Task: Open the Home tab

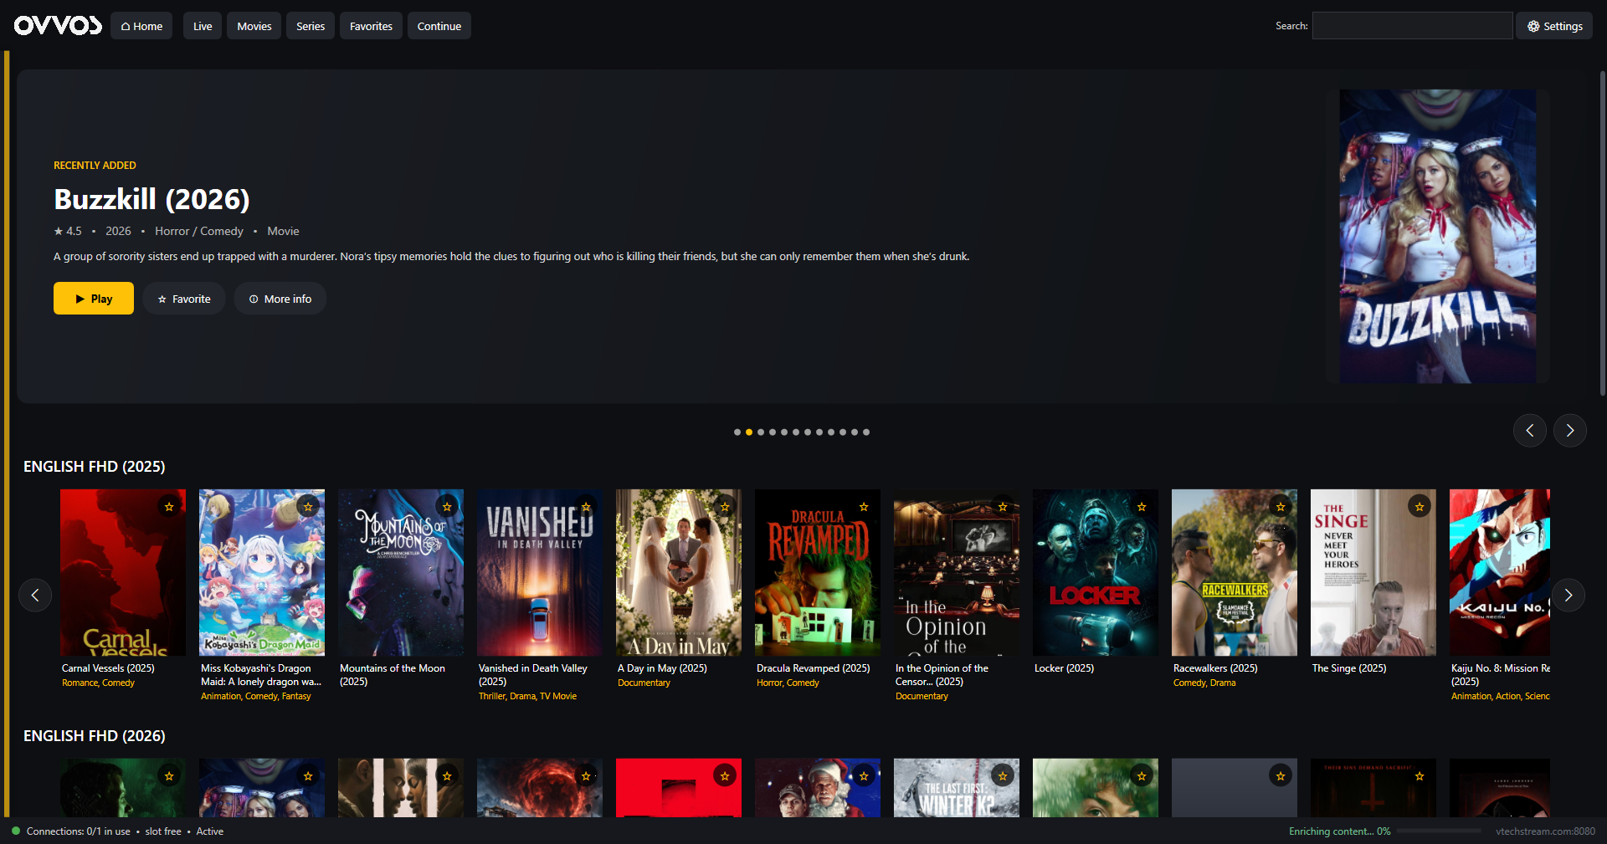Action: click(x=141, y=26)
